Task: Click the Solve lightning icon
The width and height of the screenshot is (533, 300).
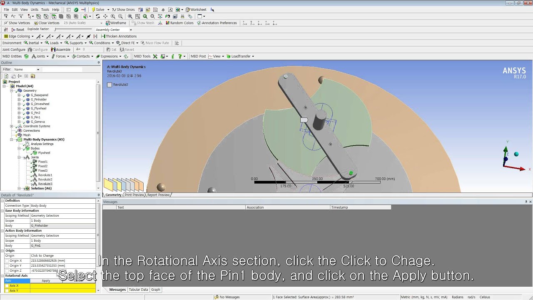Action: (x=93, y=10)
